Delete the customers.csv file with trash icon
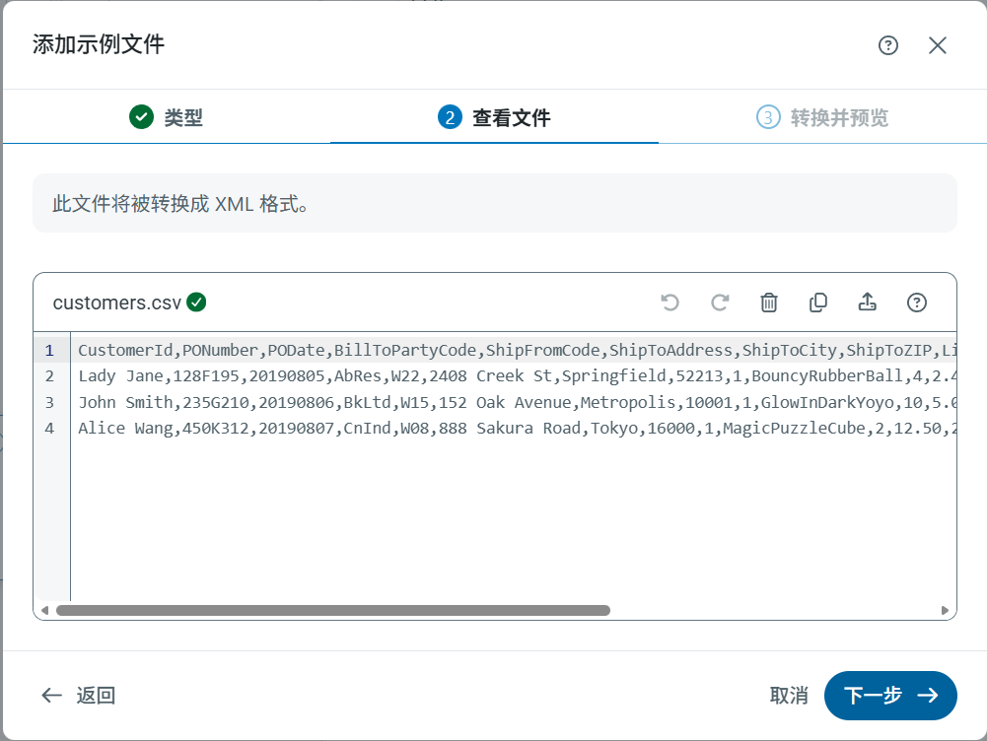Screen dimensions: 987x741 tap(769, 303)
